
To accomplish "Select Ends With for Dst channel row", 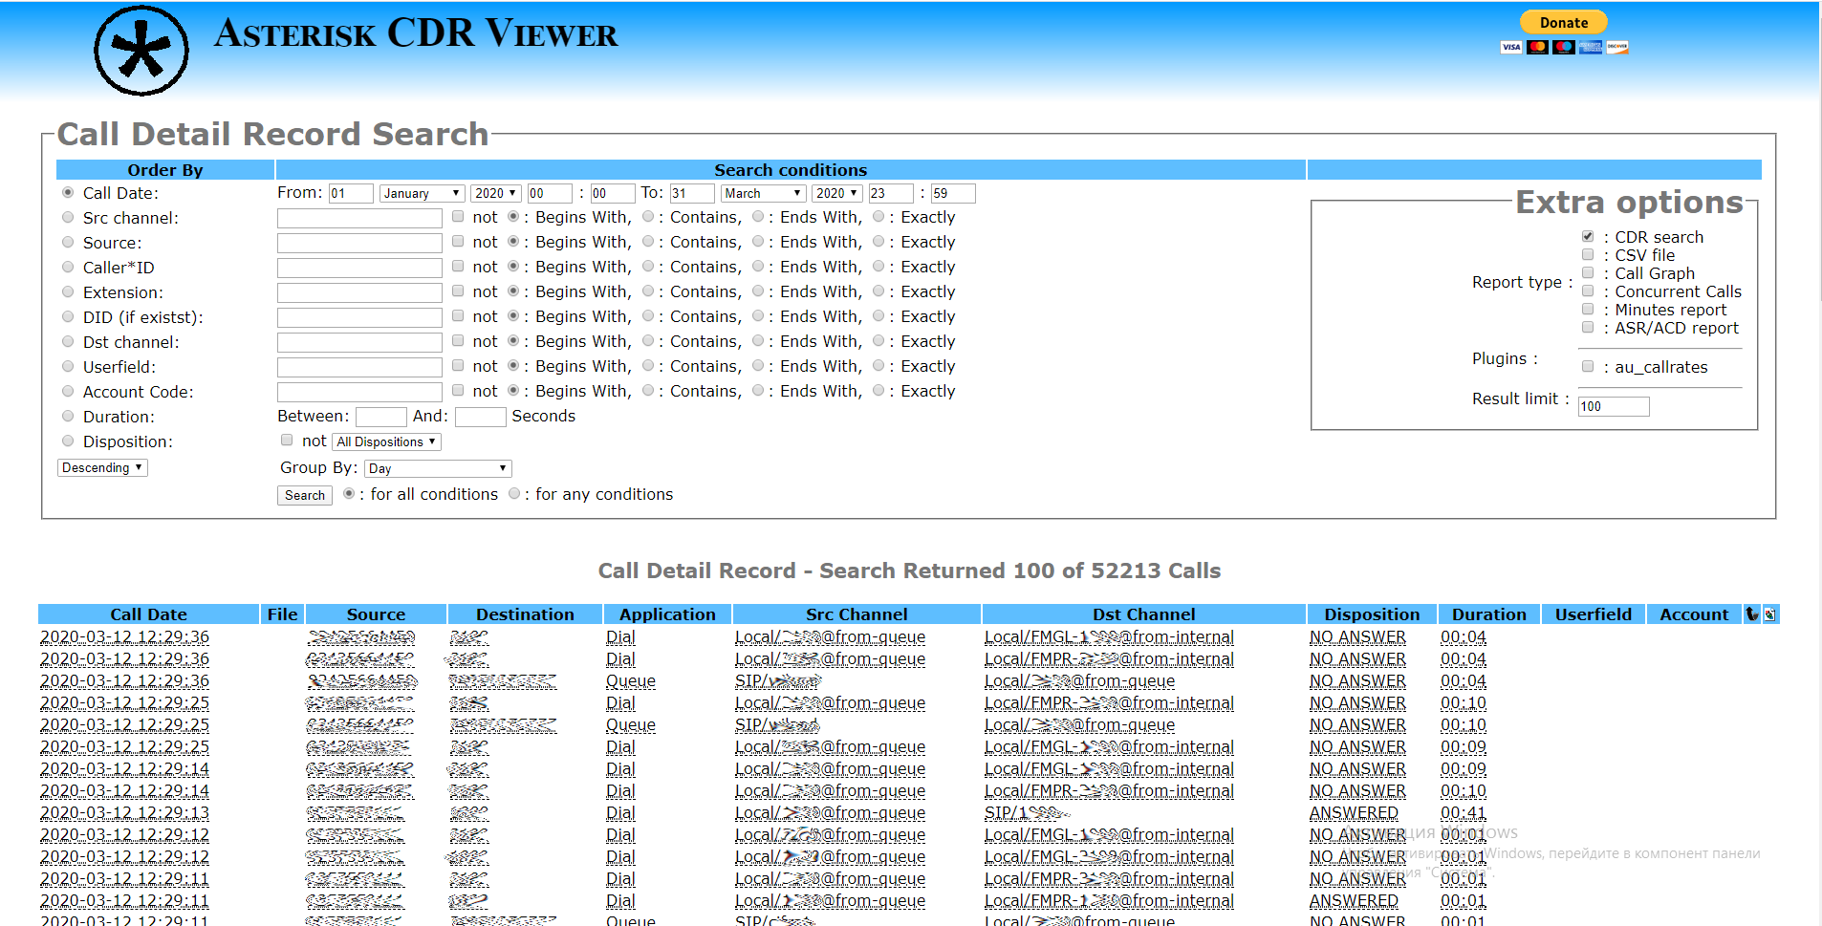I will 758,341.
